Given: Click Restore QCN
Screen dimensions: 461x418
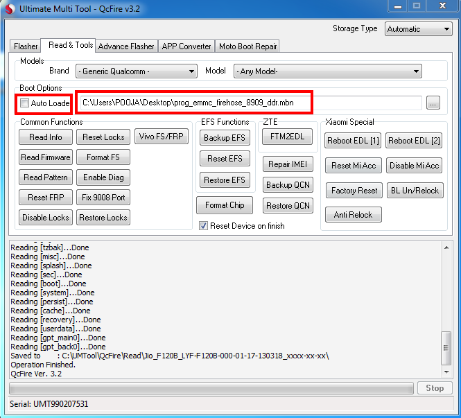Looking at the screenshot, I should (x=288, y=205).
